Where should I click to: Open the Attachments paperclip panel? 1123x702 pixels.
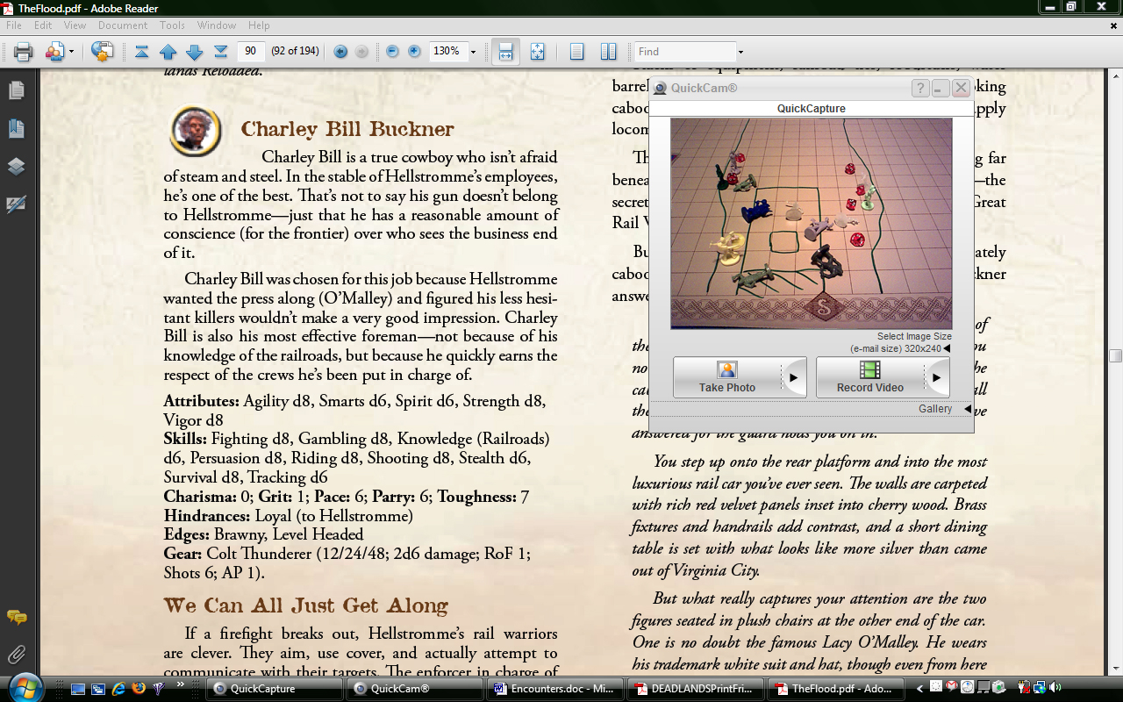point(16,654)
